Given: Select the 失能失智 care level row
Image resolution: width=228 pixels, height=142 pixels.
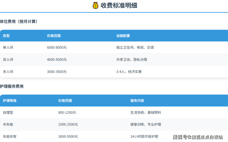Looking at the screenshot, I should 10,136.
